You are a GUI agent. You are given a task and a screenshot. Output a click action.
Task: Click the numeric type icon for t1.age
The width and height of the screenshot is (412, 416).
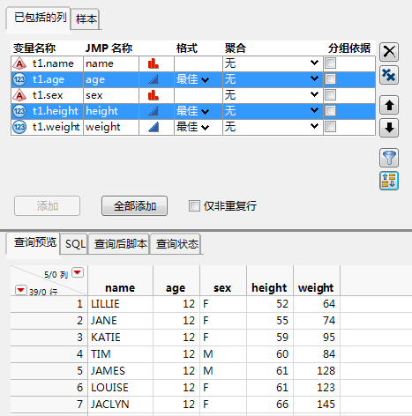pos(19,79)
